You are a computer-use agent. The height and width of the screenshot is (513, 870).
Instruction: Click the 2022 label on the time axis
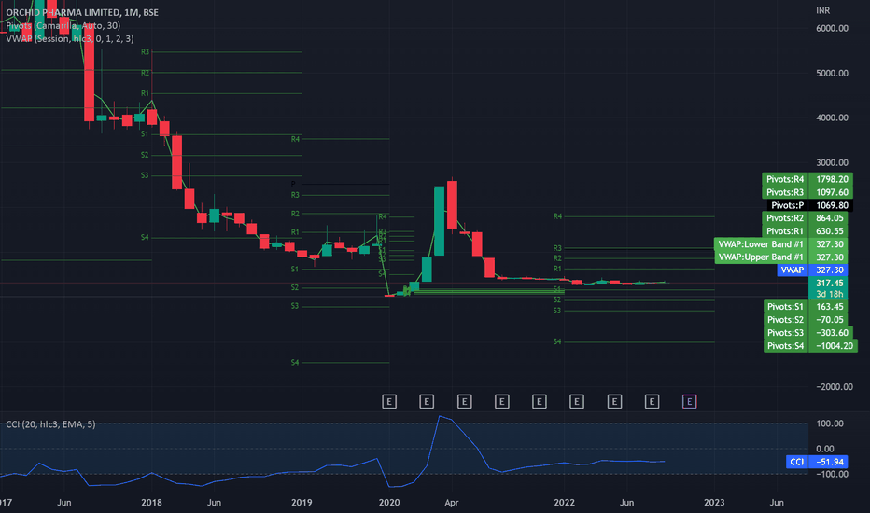click(564, 503)
